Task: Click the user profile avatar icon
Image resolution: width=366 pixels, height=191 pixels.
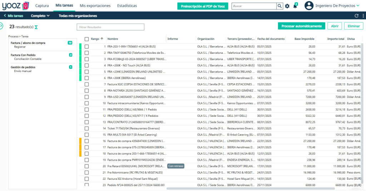Action: pyautogui.click(x=309, y=6)
